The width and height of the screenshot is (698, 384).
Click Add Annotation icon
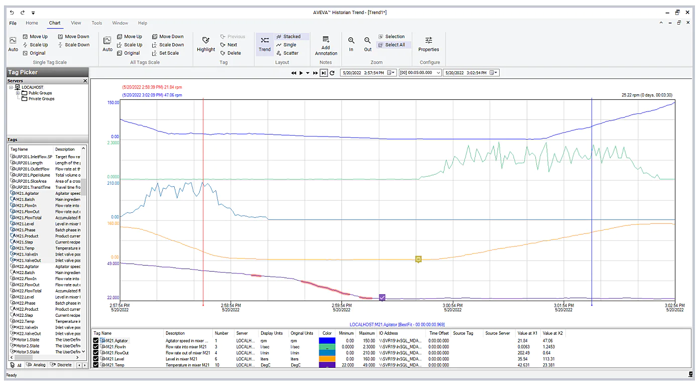pyautogui.click(x=326, y=40)
